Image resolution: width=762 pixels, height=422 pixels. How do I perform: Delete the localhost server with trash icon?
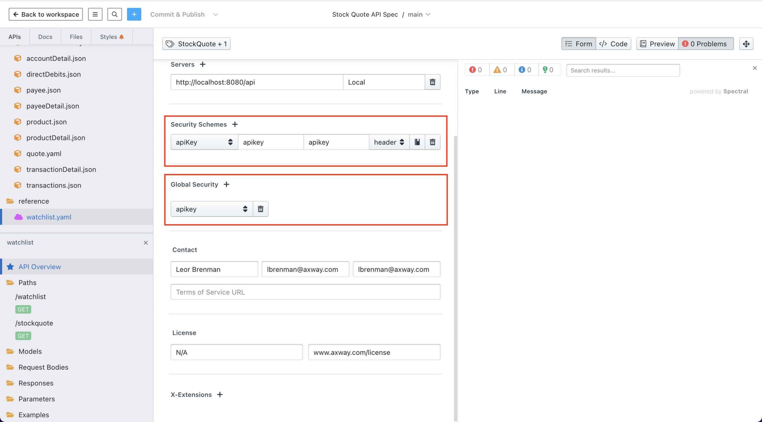click(x=432, y=82)
